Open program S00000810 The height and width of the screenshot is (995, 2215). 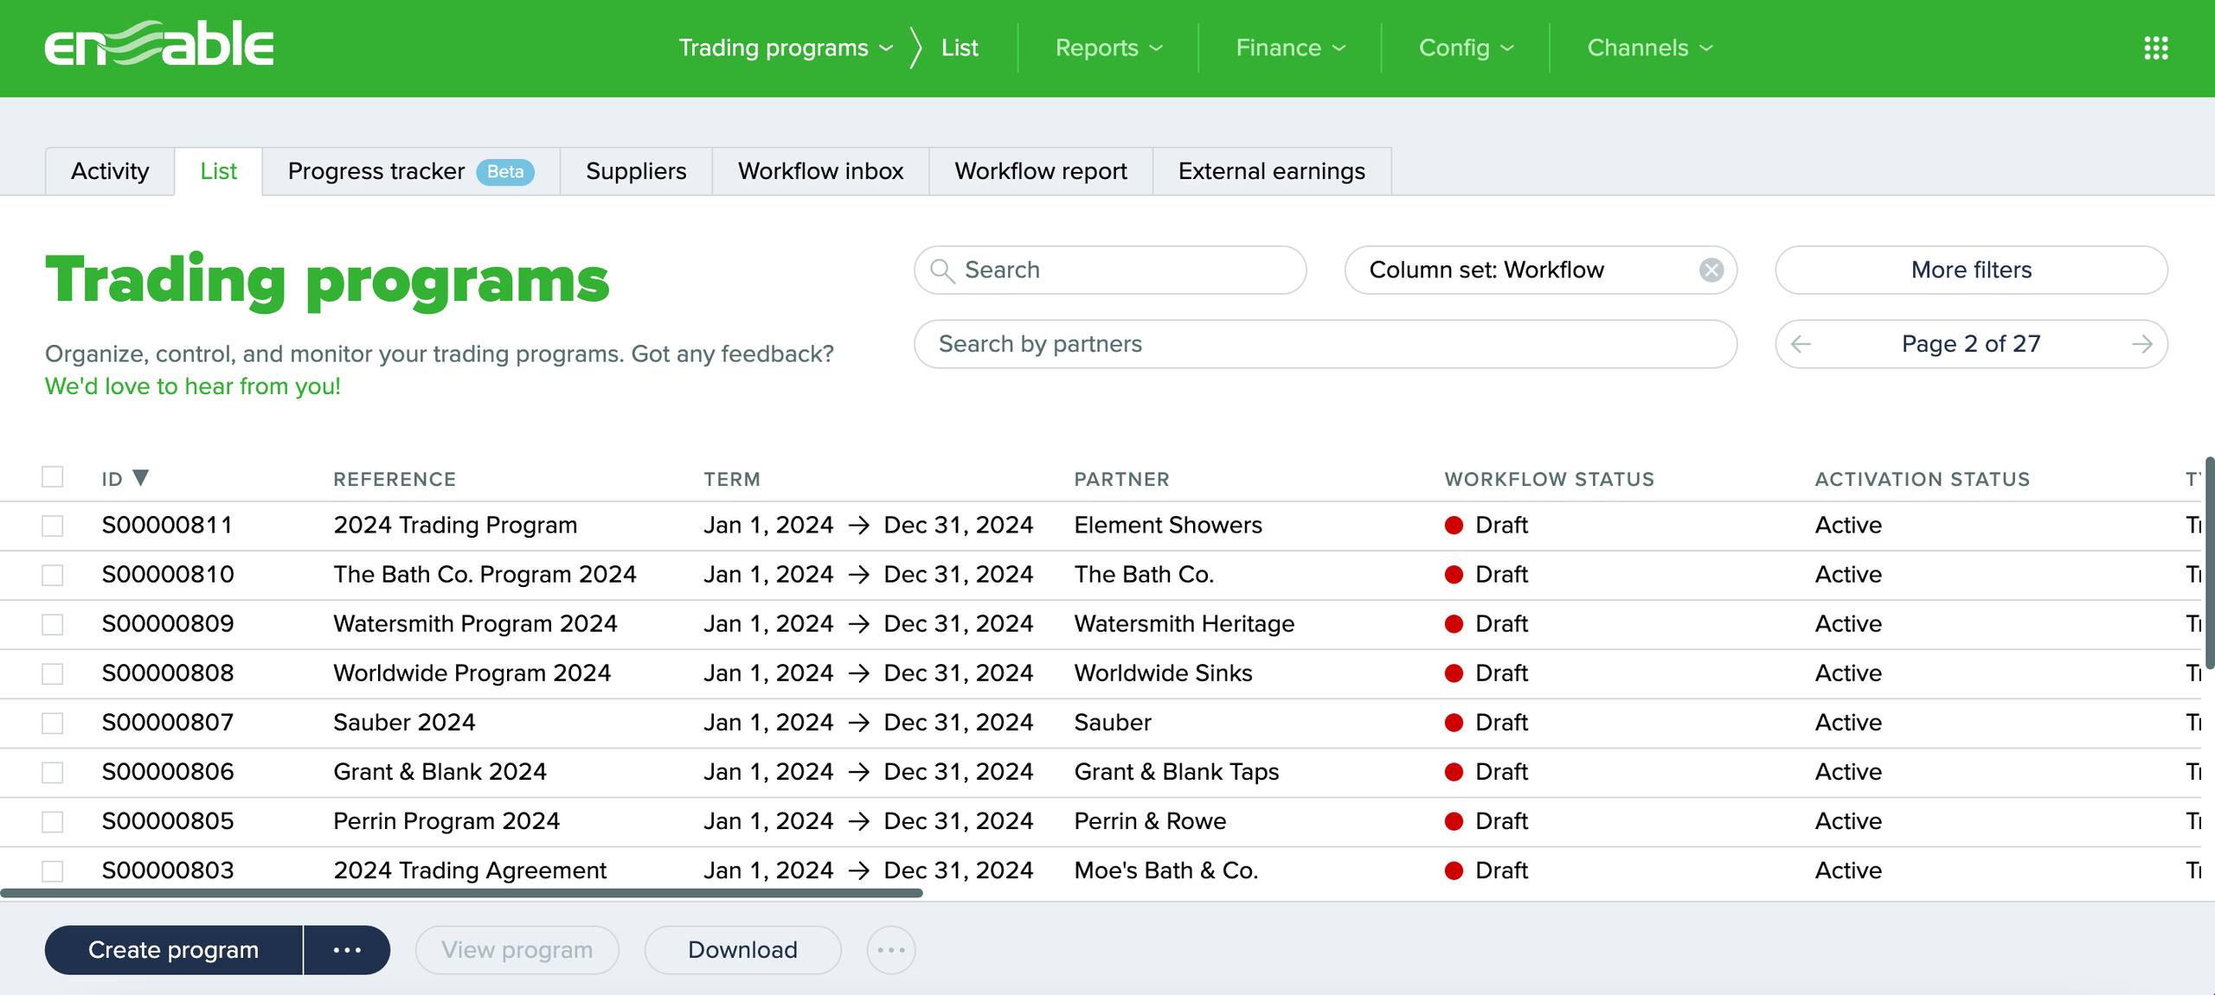(168, 575)
